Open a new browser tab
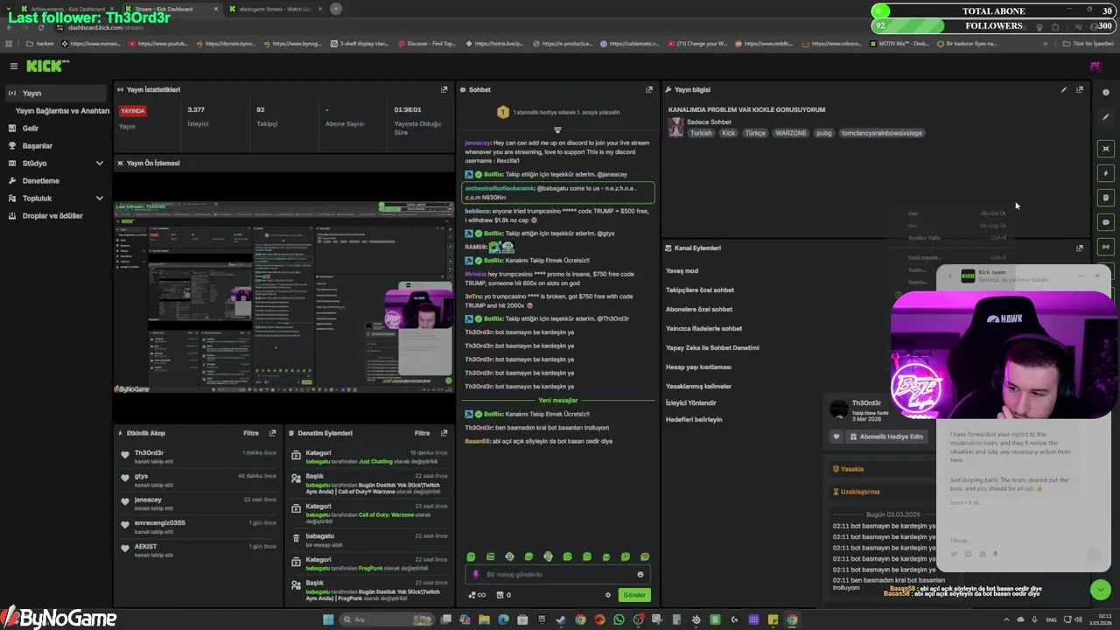This screenshot has width=1120, height=630. [x=336, y=9]
